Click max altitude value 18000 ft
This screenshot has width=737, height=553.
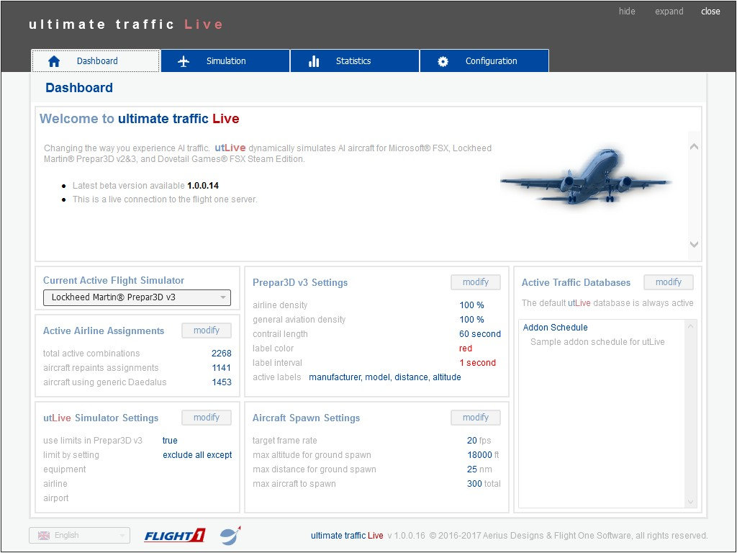click(x=483, y=455)
